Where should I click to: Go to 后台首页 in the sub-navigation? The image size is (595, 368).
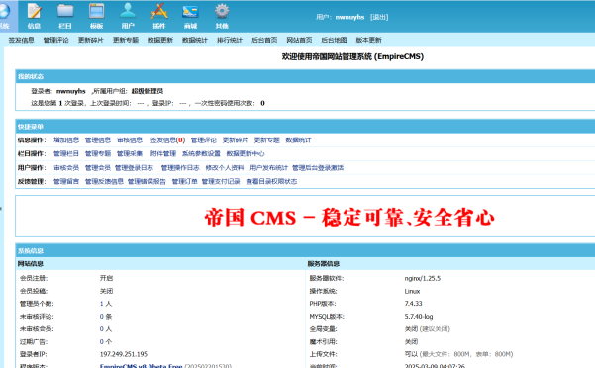tap(264, 40)
